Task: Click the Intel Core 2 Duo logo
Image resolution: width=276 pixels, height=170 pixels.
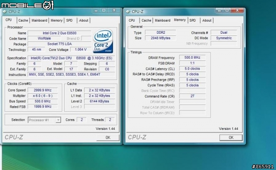Action: point(103,41)
